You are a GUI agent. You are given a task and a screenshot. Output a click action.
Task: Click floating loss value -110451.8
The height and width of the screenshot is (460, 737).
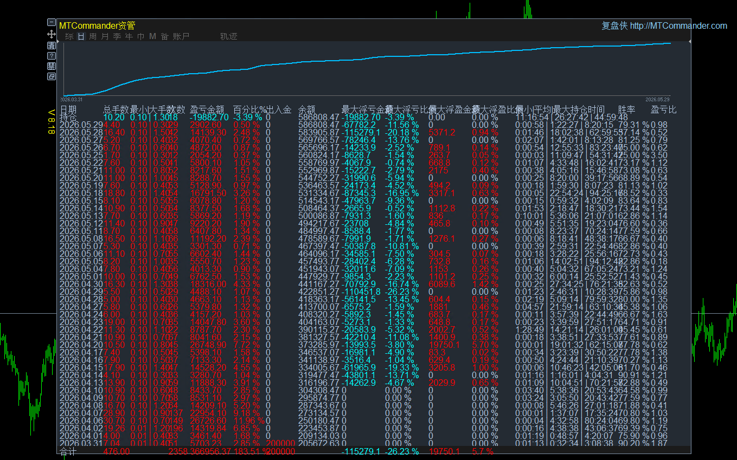[361, 291]
